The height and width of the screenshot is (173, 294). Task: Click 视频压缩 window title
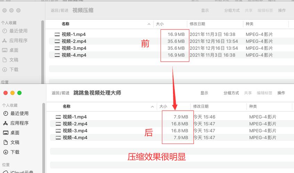pos(83,10)
